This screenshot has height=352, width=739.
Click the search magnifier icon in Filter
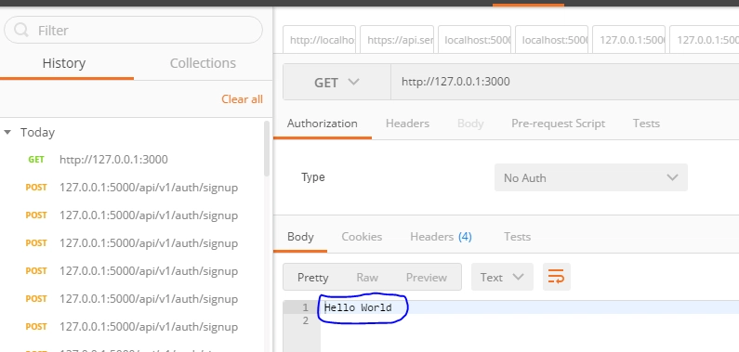tap(21, 30)
